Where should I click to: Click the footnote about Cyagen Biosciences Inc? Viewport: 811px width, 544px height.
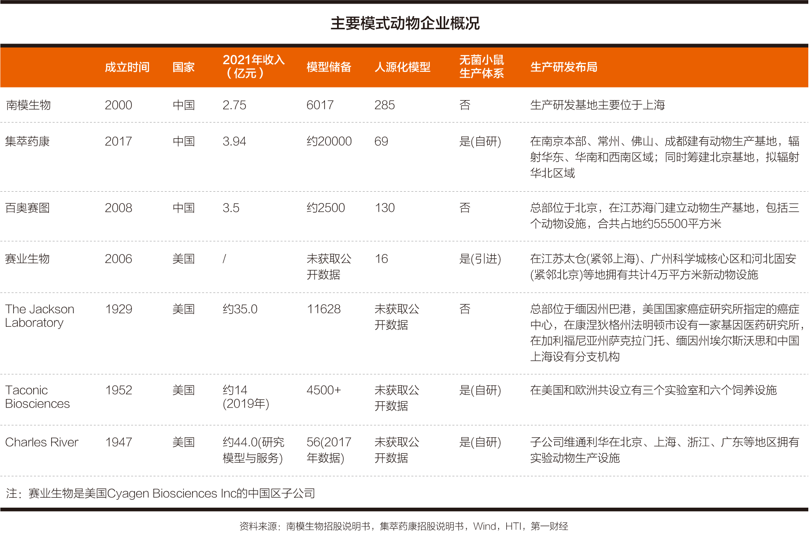(x=160, y=493)
